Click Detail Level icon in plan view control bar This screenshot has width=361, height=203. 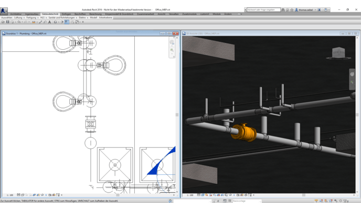[x=18, y=195]
